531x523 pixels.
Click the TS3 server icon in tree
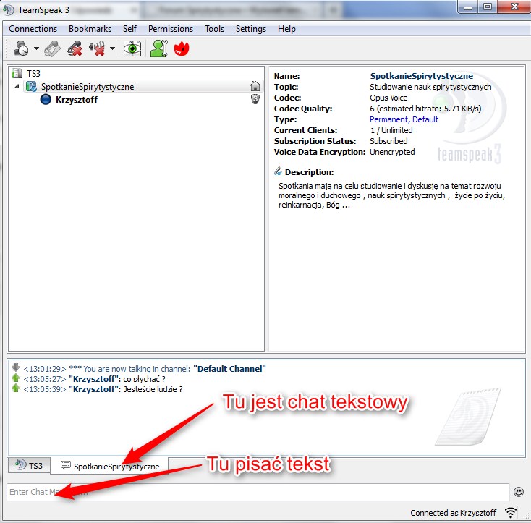pyautogui.click(x=17, y=73)
